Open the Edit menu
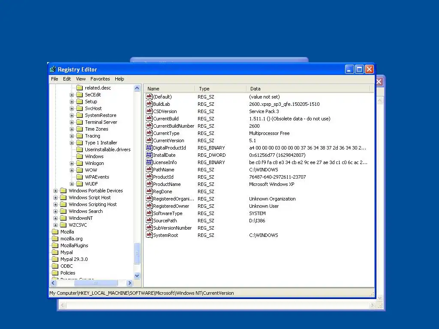Viewport: 439px width, 329px height. (67, 79)
